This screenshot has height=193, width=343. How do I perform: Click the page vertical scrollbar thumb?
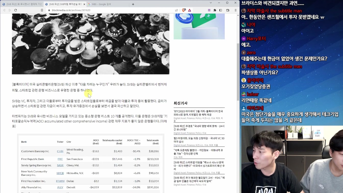point(238,71)
